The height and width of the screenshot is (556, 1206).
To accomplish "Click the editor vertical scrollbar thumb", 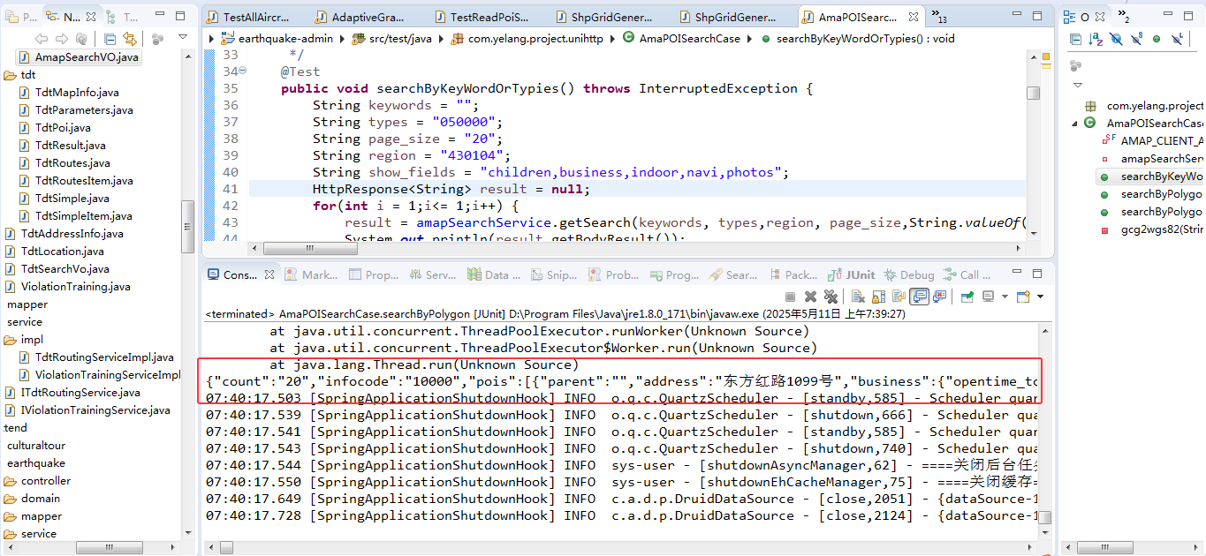I will (1033, 93).
